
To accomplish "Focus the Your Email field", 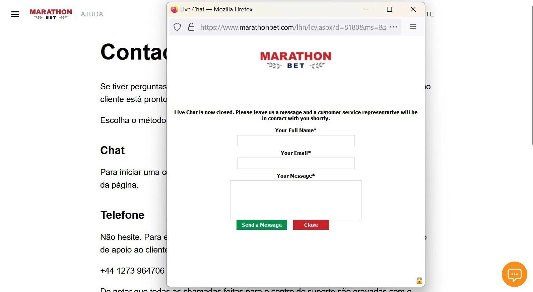I will (x=296, y=163).
